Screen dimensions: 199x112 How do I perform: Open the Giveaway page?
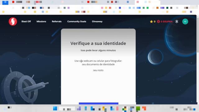click(97, 21)
